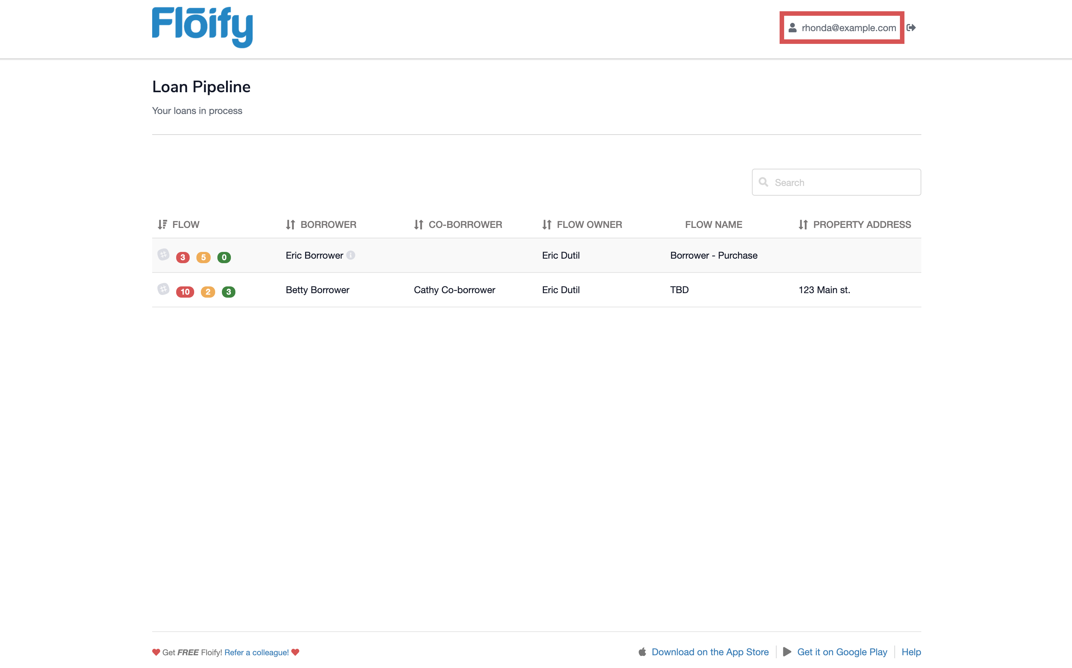The image size is (1072, 668).
Task: Click the red badge showing 3
Action: 183,257
